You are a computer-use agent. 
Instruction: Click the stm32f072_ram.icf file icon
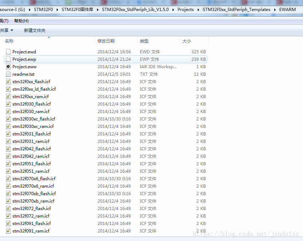coord(8,216)
